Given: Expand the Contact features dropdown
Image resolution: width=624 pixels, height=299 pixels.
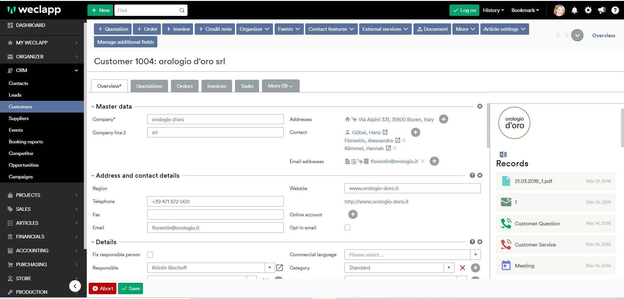Looking at the screenshot, I should (x=331, y=29).
